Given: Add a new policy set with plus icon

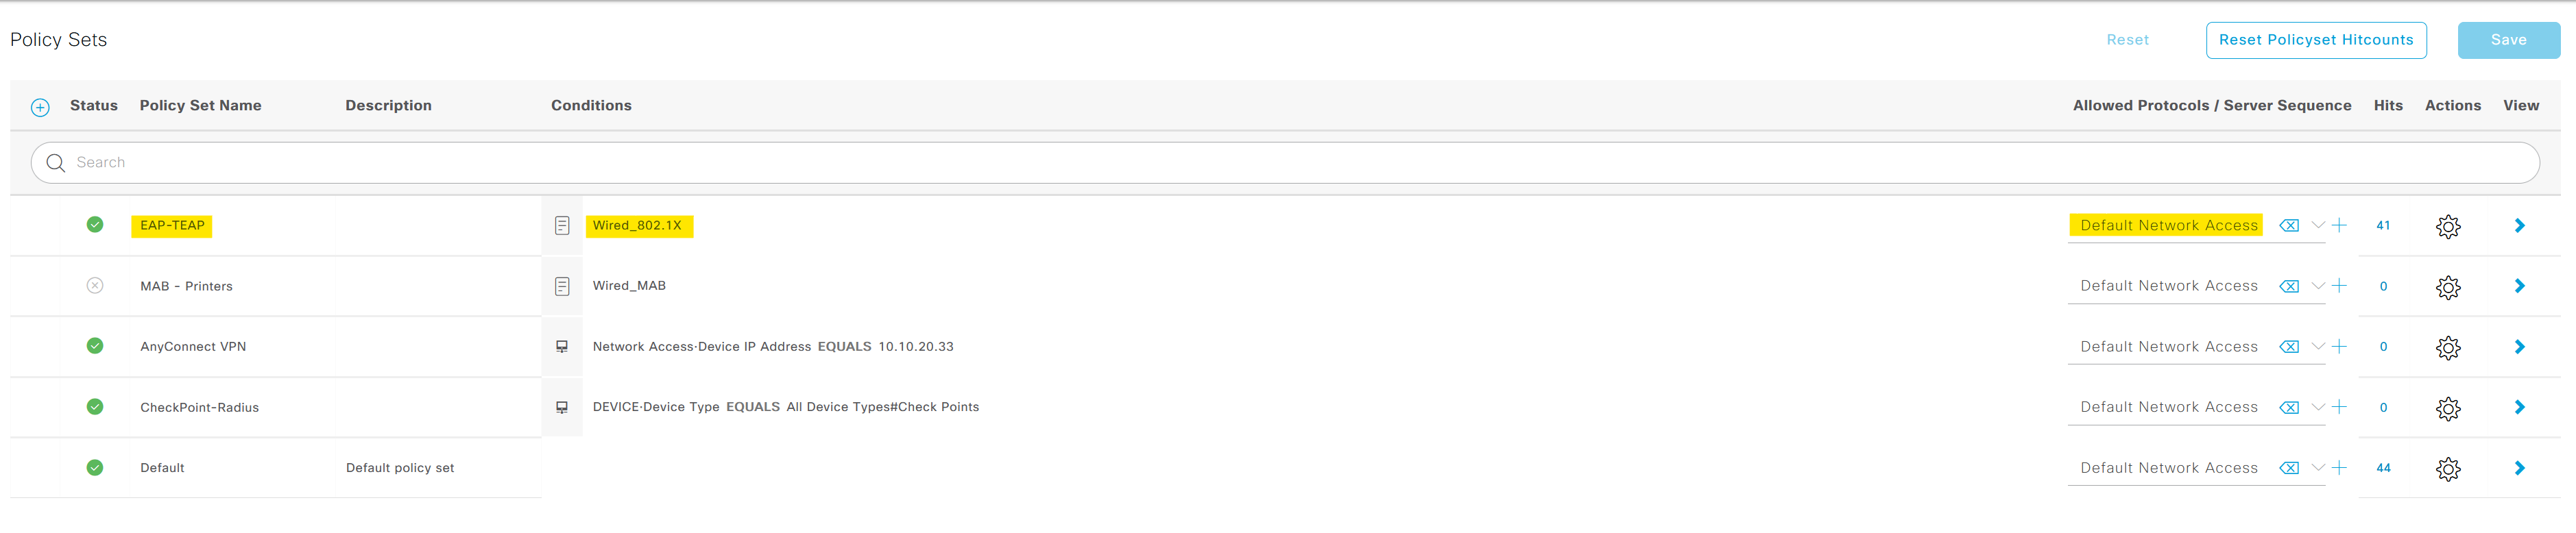Looking at the screenshot, I should 40,107.
